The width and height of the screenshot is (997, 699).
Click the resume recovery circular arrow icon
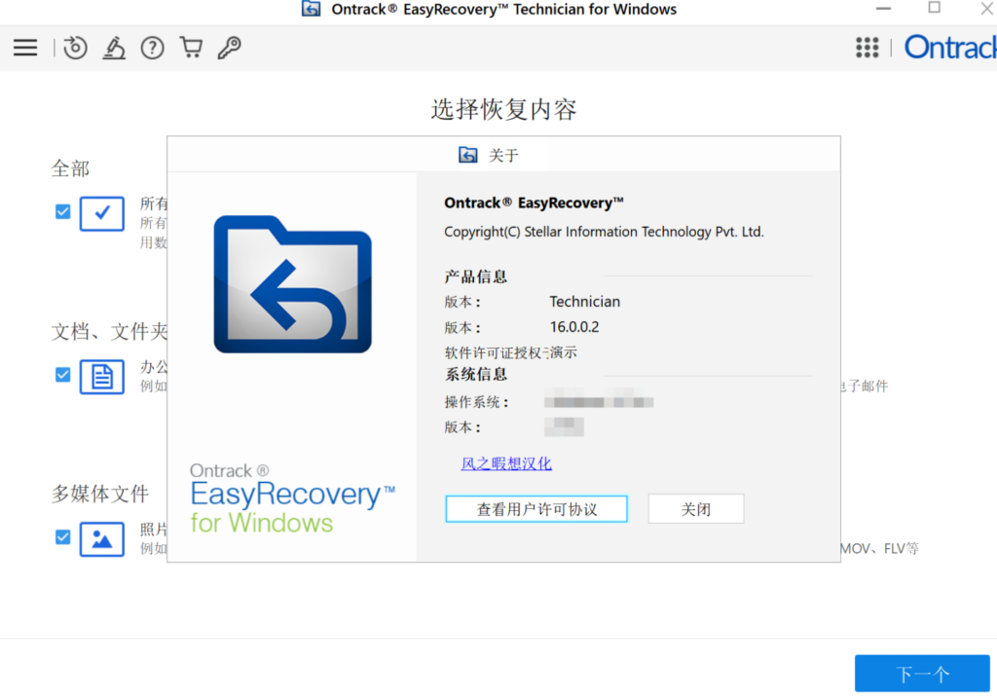(x=75, y=48)
